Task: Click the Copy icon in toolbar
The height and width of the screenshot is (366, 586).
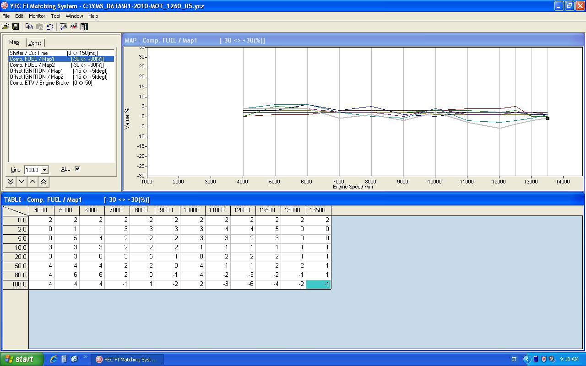Action: (29, 27)
